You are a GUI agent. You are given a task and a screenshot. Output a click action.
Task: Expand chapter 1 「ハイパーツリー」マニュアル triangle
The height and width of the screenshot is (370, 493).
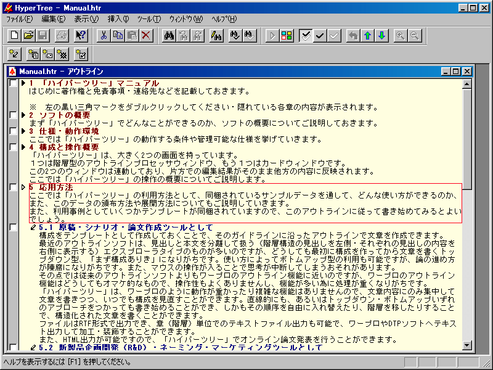coord(23,83)
